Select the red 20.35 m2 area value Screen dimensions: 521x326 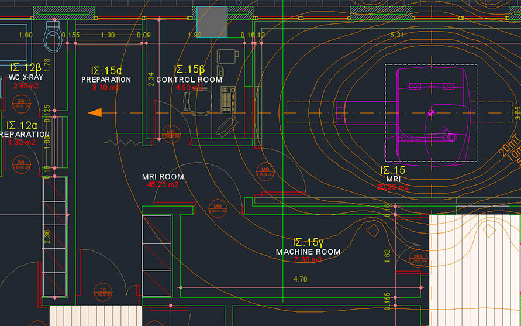coord(392,187)
